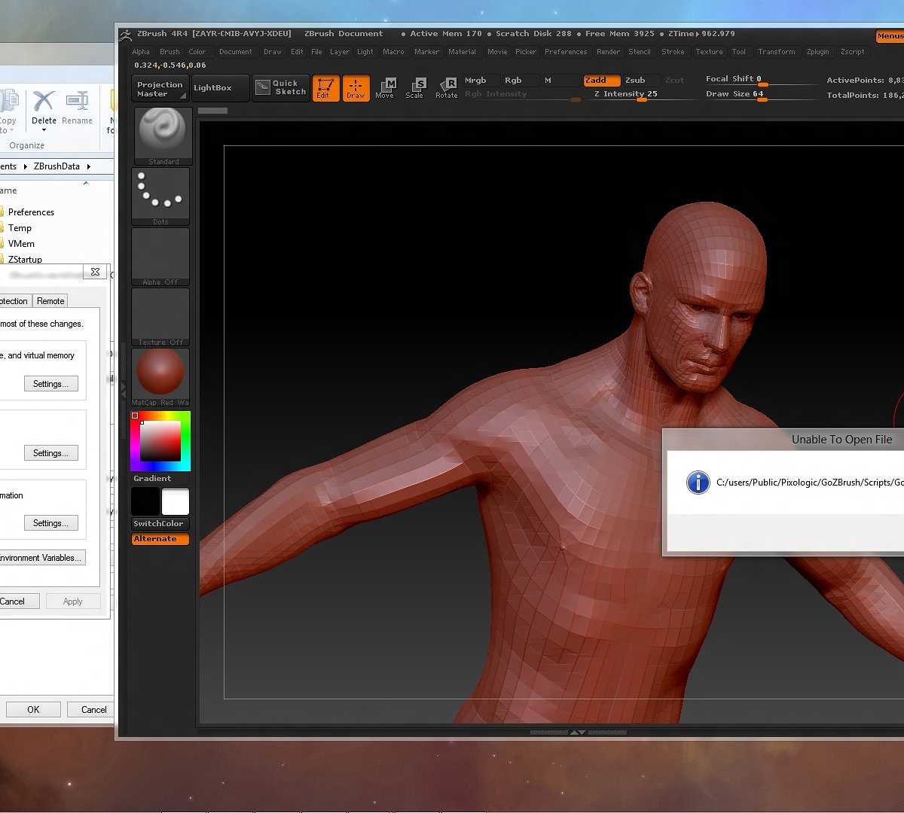904x813 pixels.
Task: Open Projection Master
Action: click(x=160, y=89)
